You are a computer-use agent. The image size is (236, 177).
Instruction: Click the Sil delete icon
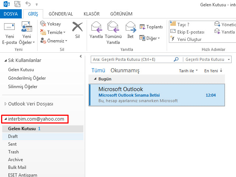pos(77,28)
